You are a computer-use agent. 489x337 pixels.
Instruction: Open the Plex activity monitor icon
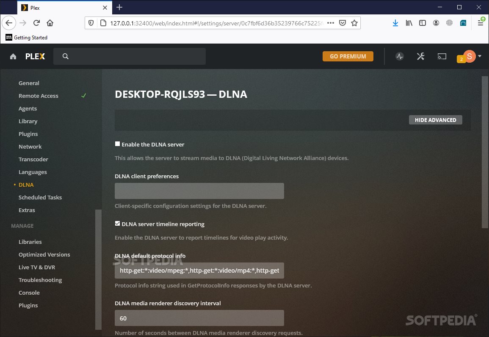pos(400,56)
